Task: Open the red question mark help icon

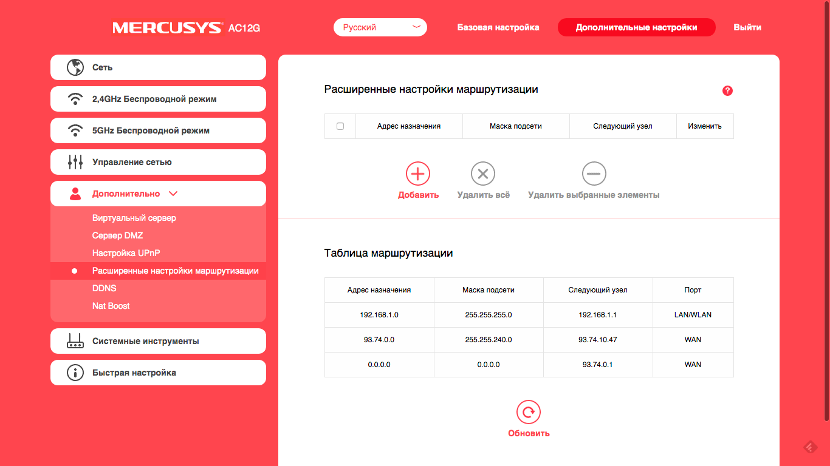Action: tap(727, 90)
